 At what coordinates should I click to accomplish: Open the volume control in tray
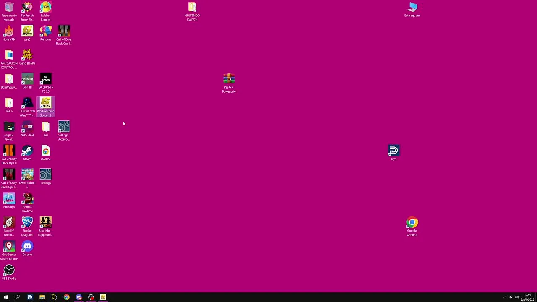(516, 297)
